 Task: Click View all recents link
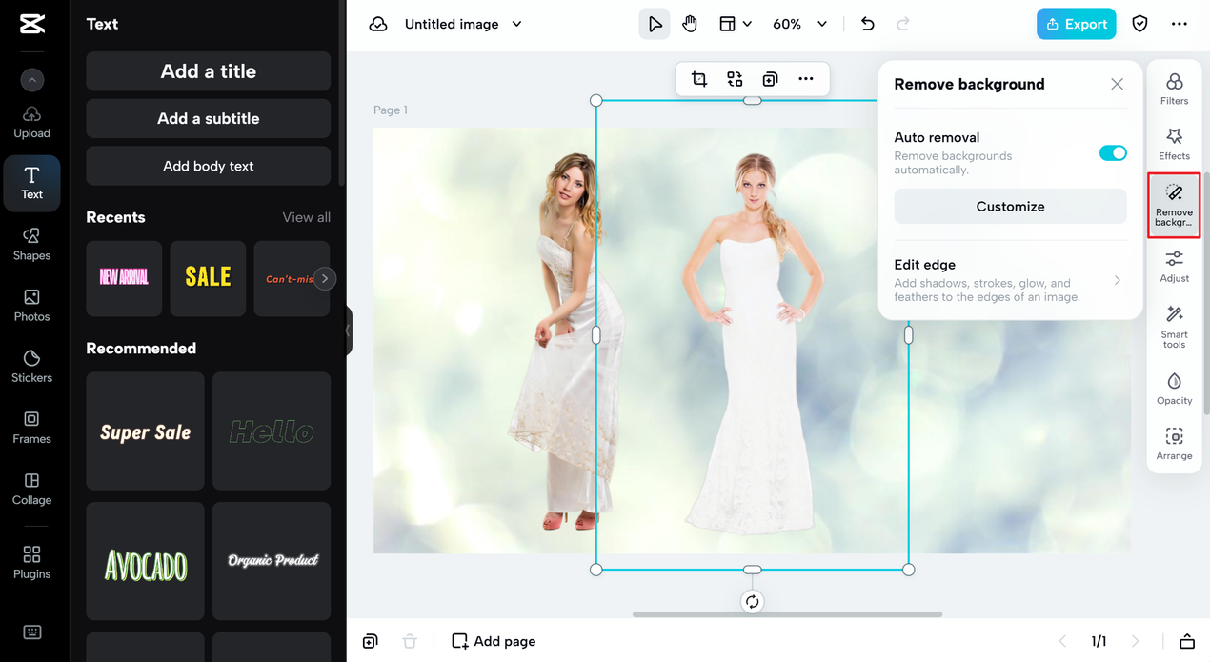pyautogui.click(x=306, y=217)
